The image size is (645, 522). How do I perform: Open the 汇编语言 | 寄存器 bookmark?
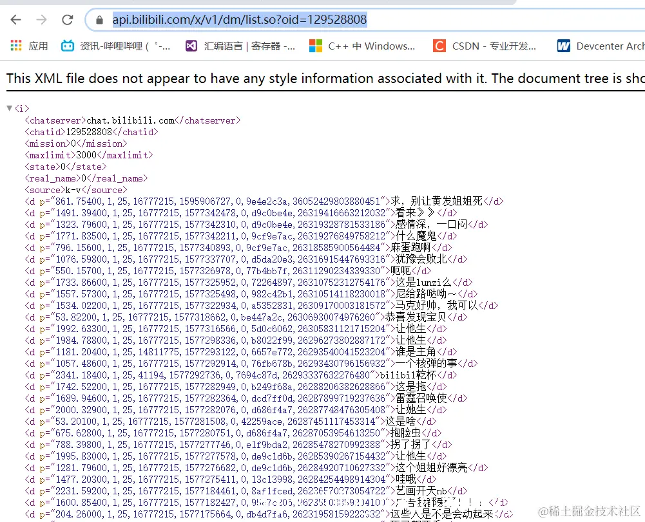[249, 46]
